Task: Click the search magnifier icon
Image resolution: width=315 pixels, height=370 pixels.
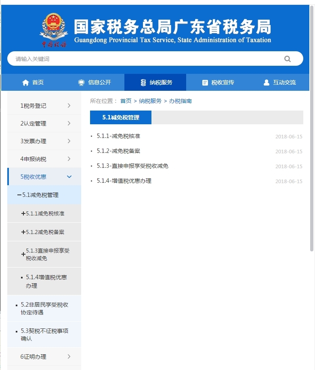Action: coord(287,59)
